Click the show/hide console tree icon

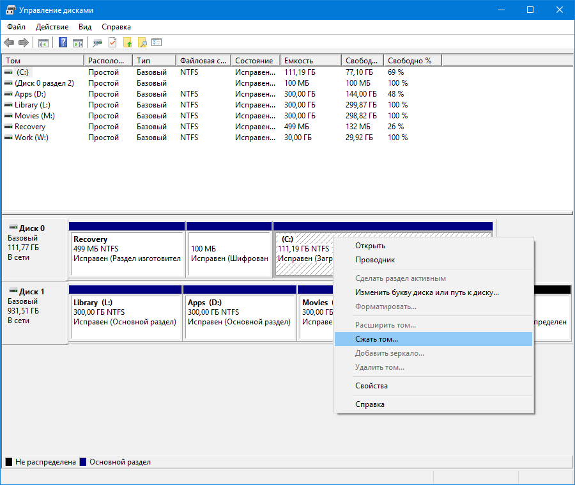point(43,43)
